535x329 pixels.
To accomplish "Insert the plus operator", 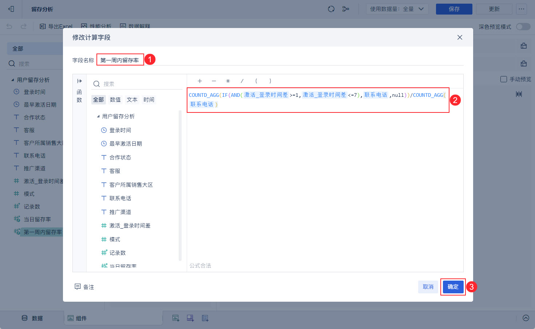I will click(199, 81).
